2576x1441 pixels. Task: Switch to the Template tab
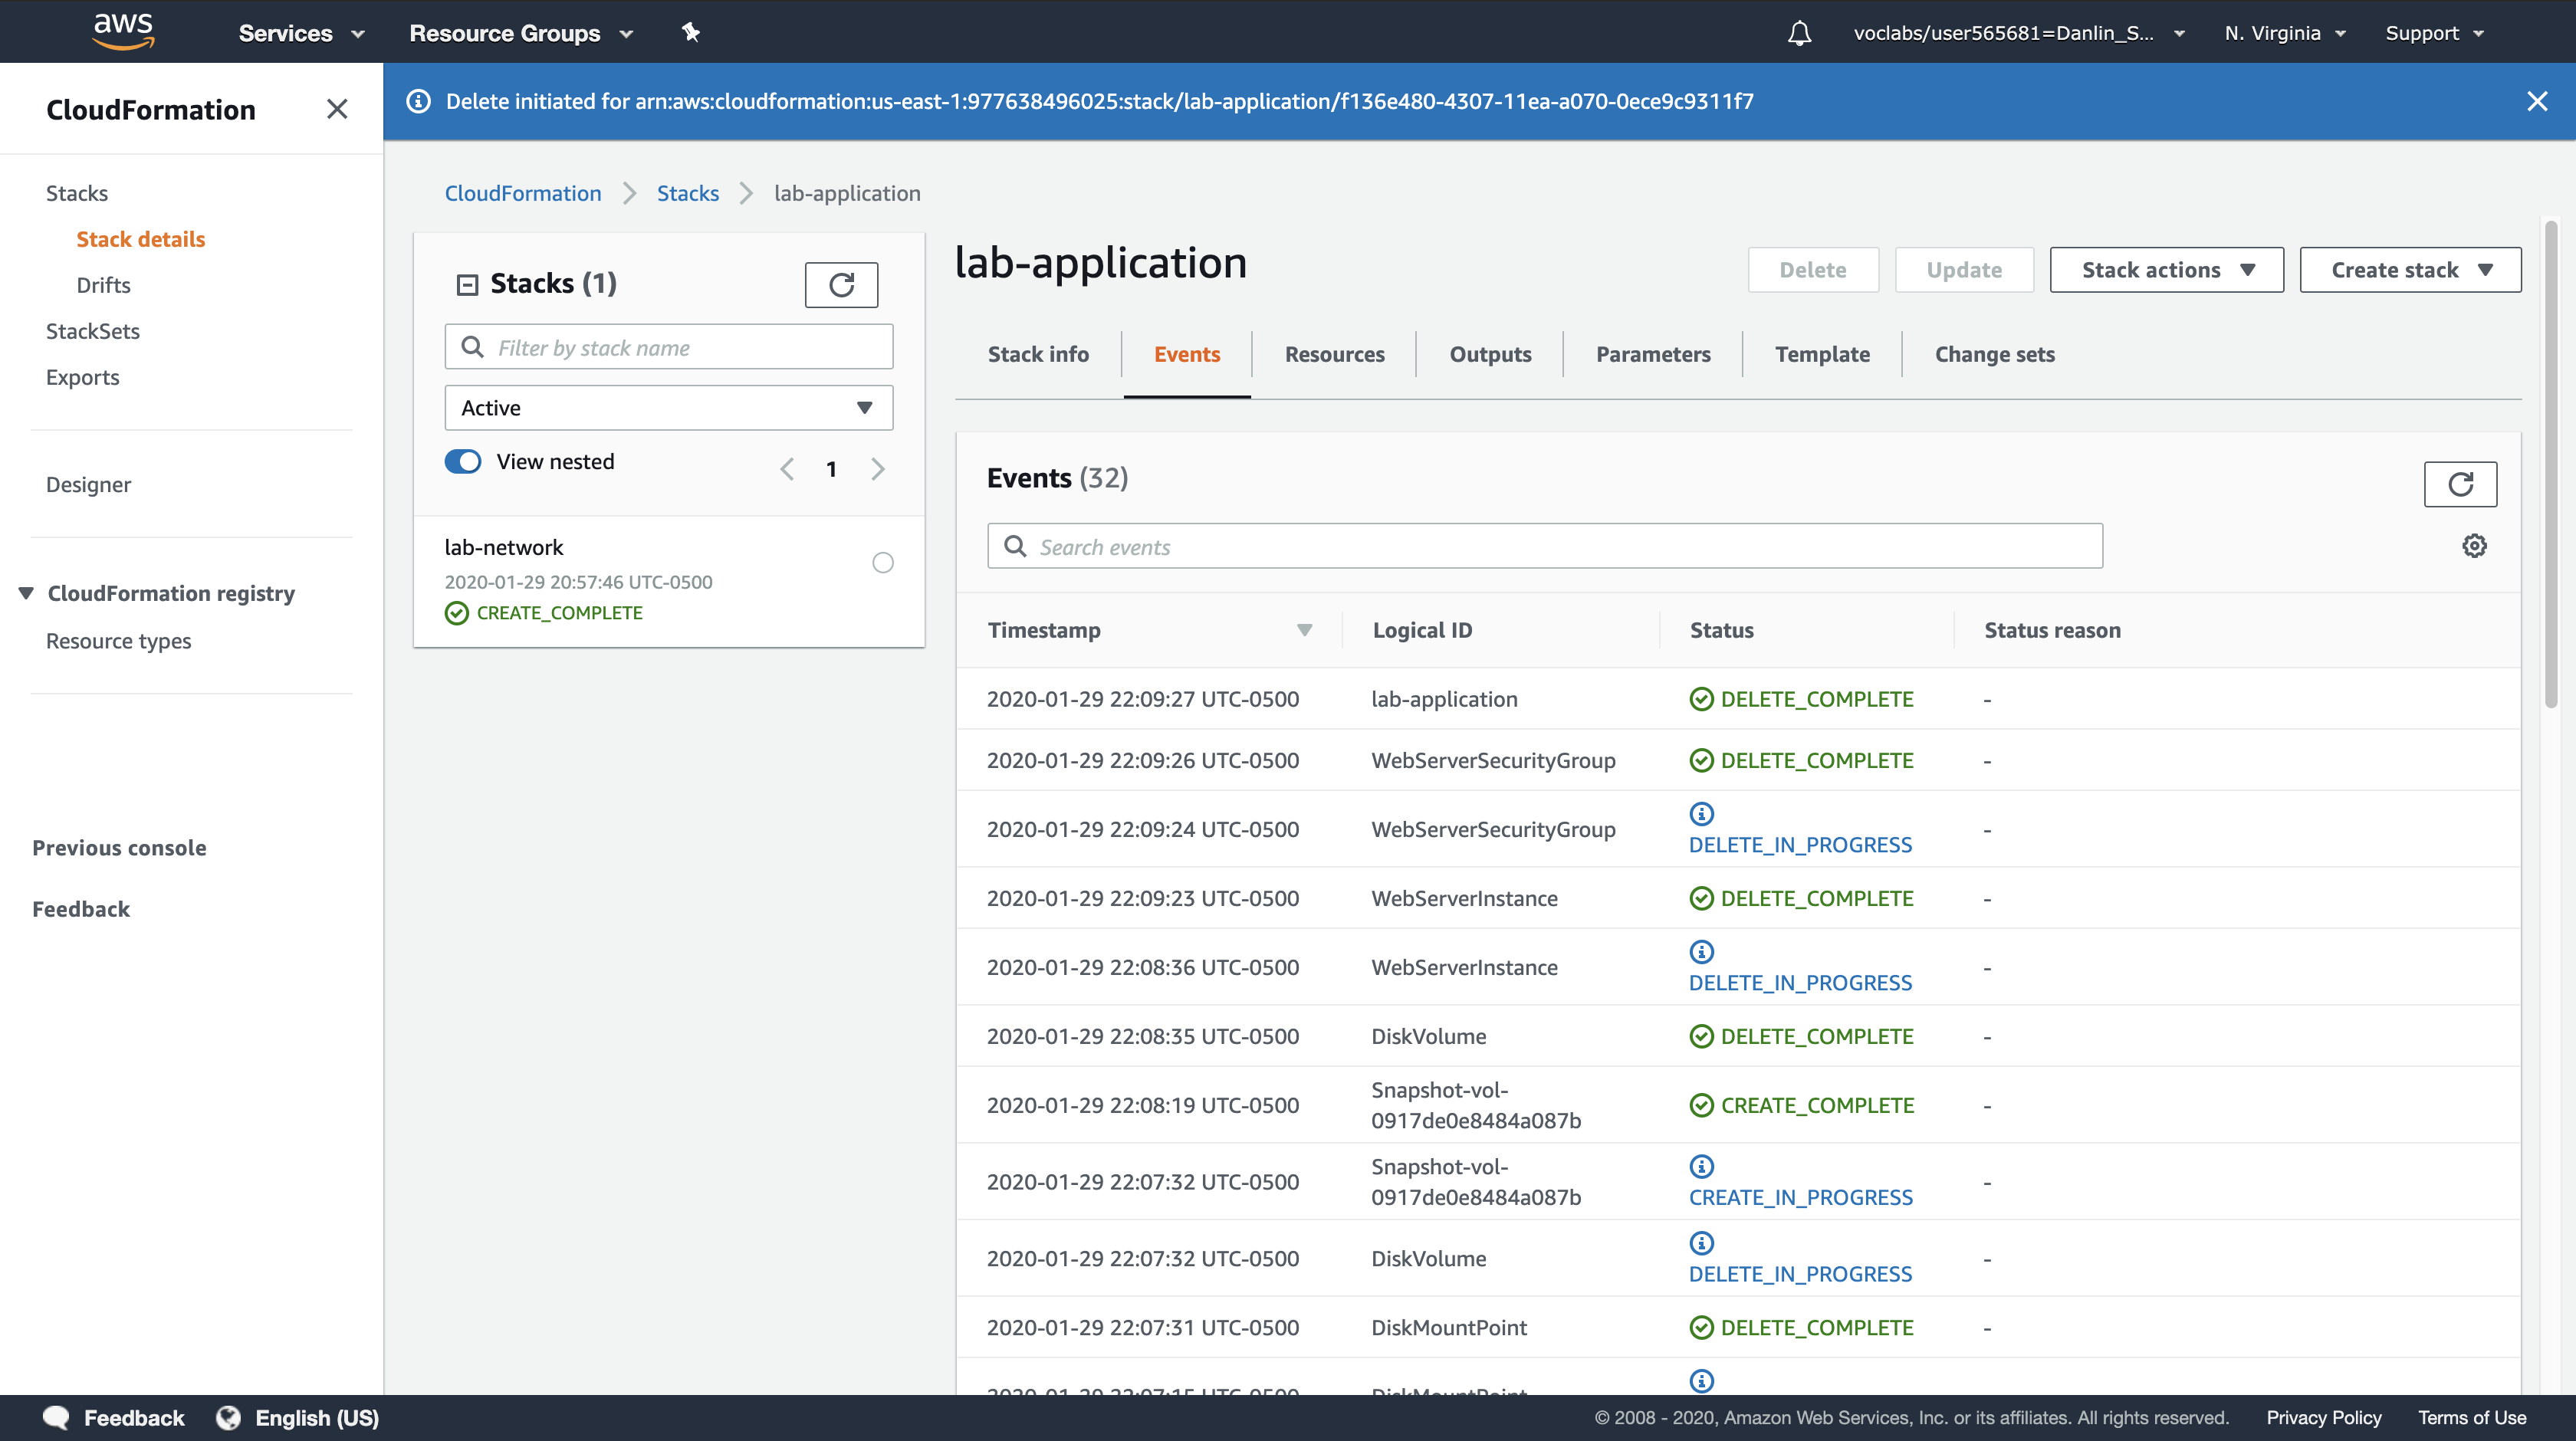point(1822,354)
